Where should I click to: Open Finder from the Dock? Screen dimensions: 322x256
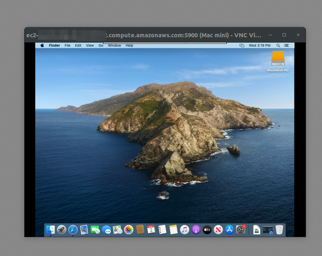[50, 230]
